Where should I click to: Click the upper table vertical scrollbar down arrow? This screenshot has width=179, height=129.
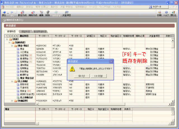[173, 101]
